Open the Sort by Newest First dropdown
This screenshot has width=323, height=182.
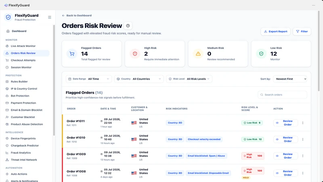(x=290, y=79)
